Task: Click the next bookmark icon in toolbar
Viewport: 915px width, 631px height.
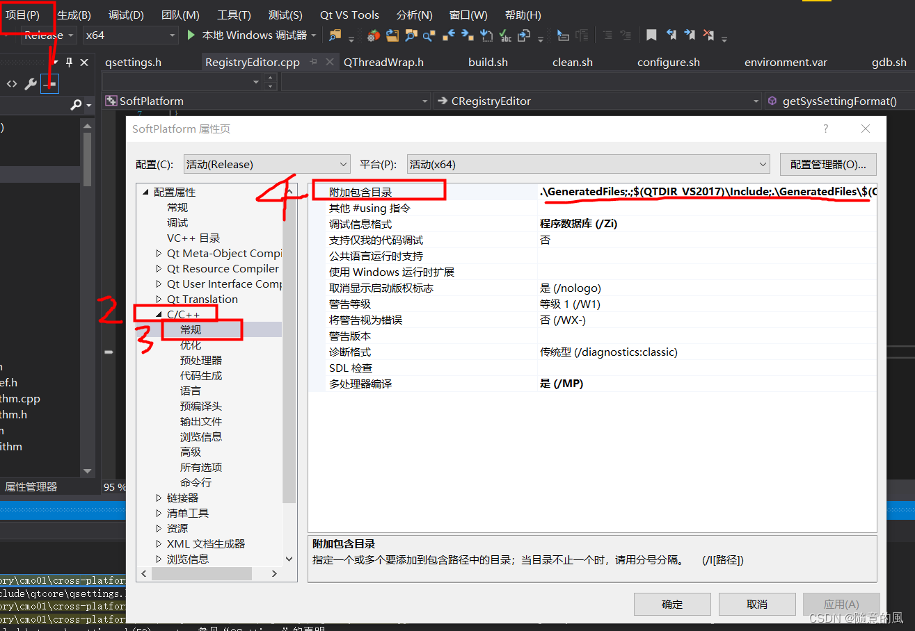Action: click(x=690, y=35)
